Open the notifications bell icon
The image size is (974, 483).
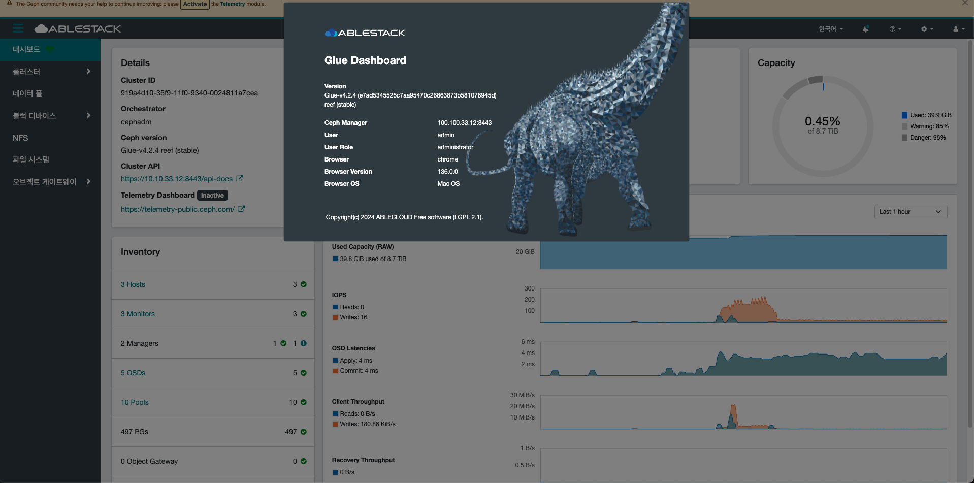pyautogui.click(x=866, y=29)
